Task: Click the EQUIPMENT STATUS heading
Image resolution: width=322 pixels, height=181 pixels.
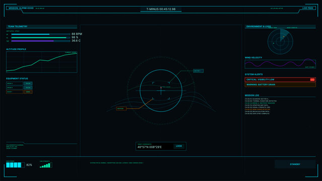Action: coord(17,79)
